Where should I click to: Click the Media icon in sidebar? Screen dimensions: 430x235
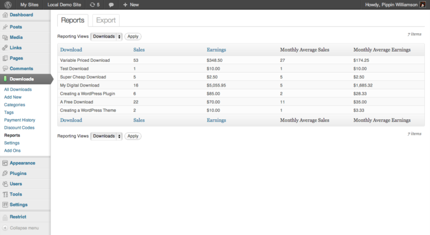(x=5, y=37)
